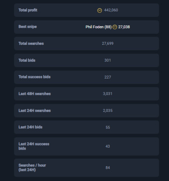Click the coin icon beside Phil Foden snipe
Screen dimensions: 169x181
(115, 27)
